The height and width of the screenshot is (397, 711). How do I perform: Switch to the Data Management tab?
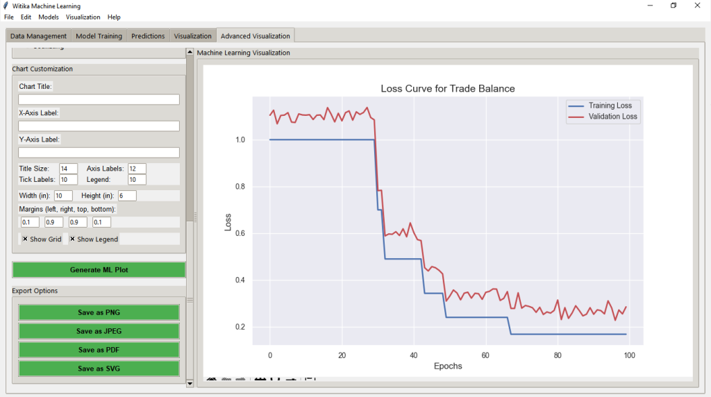pos(39,36)
